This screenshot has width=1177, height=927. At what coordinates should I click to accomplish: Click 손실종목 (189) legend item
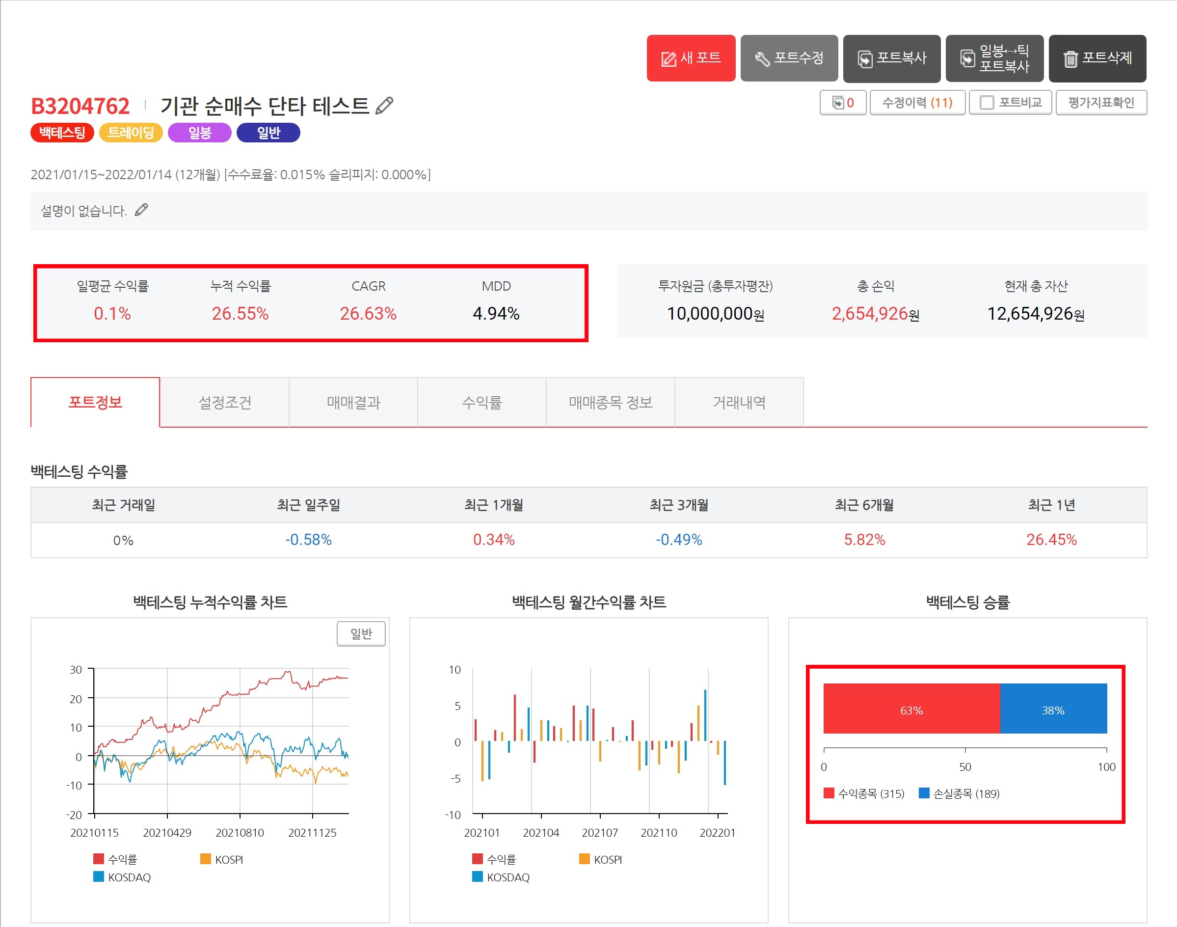[x=959, y=793]
